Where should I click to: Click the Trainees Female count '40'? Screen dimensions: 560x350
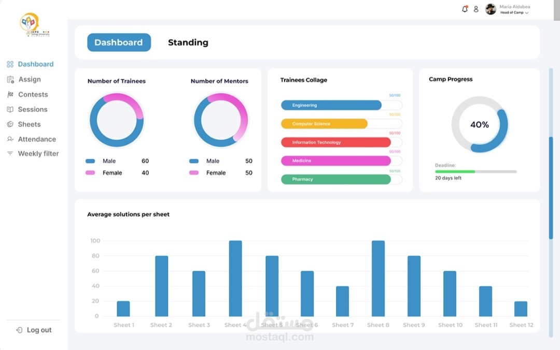pyautogui.click(x=145, y=173)
